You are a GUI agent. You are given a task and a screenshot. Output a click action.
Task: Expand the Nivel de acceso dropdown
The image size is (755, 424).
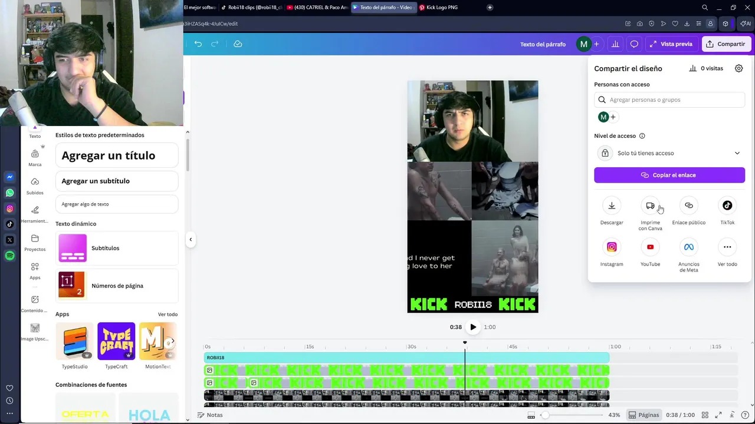[669, 153]
